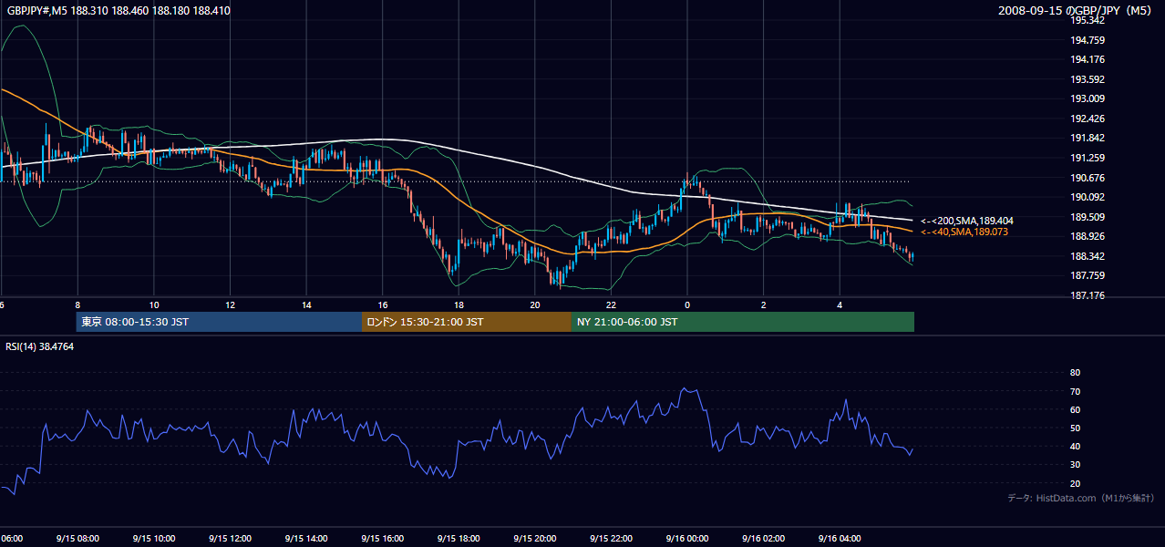Click the bottom time label 9/15 16:00
This screenshot has width=1165, height=547.
382,539
